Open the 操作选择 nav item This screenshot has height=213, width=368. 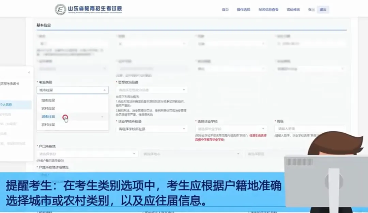(243, 10)
